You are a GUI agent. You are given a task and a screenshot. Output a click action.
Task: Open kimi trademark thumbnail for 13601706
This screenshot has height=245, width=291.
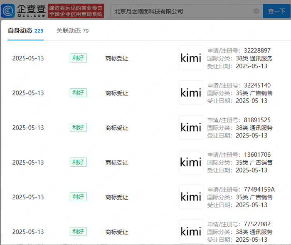click(x=191, y=162)
